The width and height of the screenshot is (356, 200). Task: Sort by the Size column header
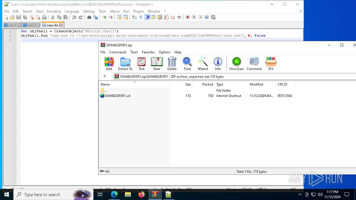[181, 84]
